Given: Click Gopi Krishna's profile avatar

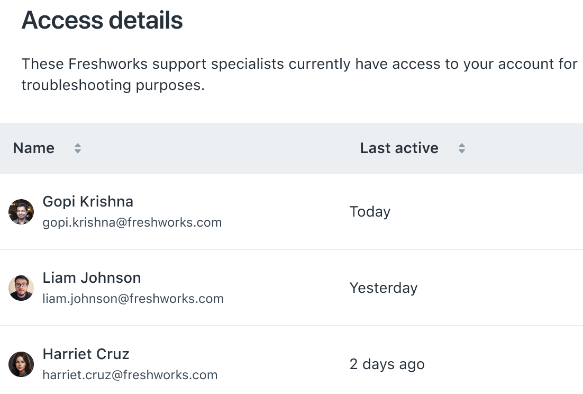Looking at the screenshot, I should (x=21, y=212).
